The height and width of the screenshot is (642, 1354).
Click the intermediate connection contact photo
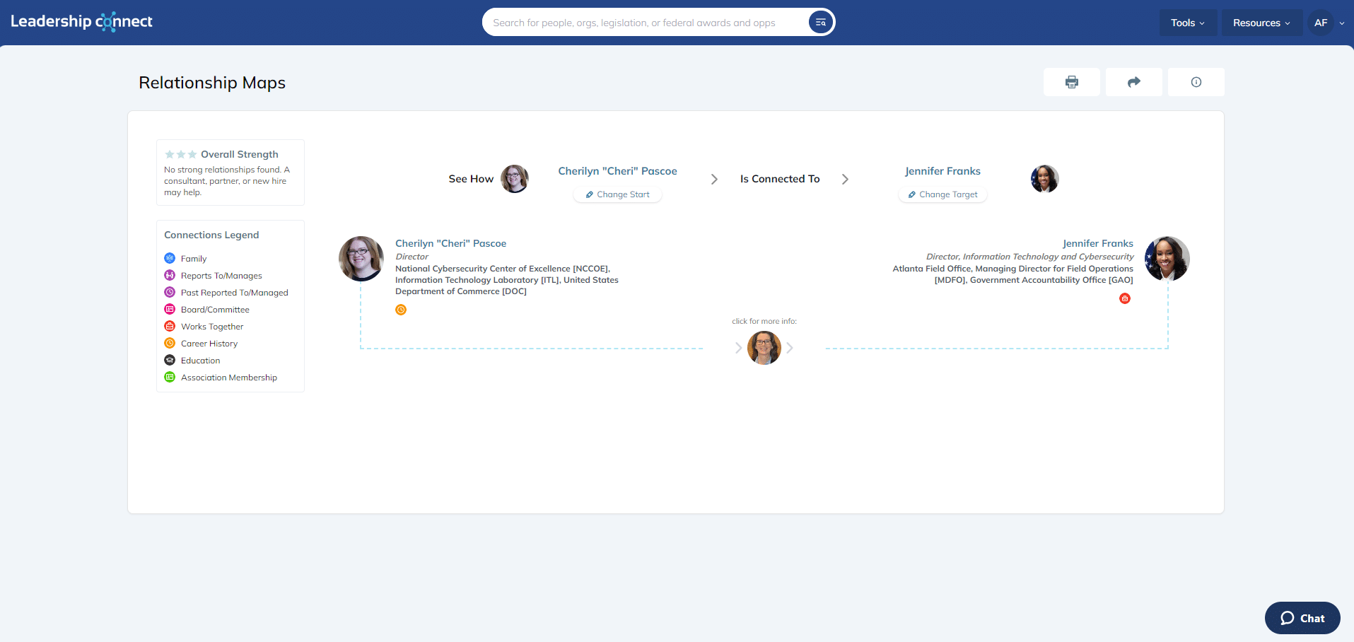(764, 348)
